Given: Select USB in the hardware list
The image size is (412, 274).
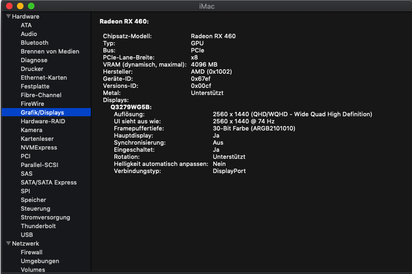Looking at the screenshot, I should coord(27,235).
